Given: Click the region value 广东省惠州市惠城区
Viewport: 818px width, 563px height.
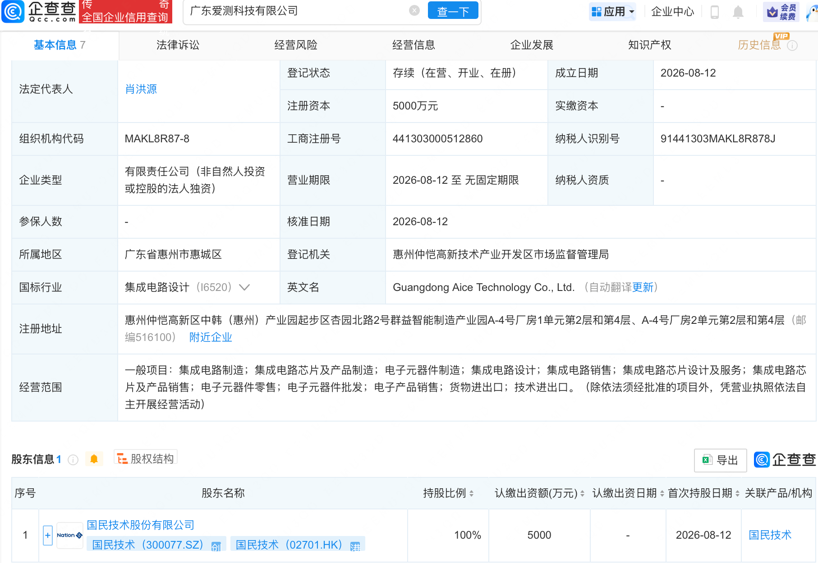Looking at the screenshot, I should pyautogui.click(x=174, y=254).
